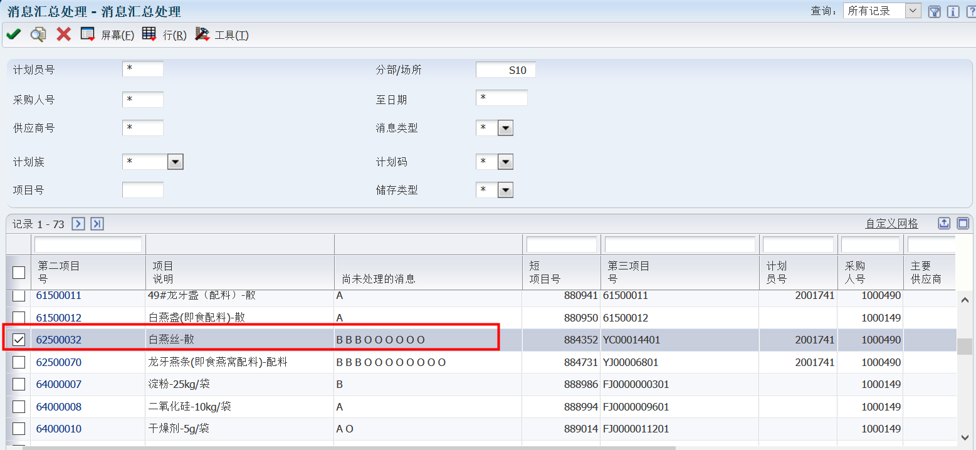This screenshot has width=976, height=450.
Task: Uncheck the row 62500032 checkbox
Action: click(19, 340)
